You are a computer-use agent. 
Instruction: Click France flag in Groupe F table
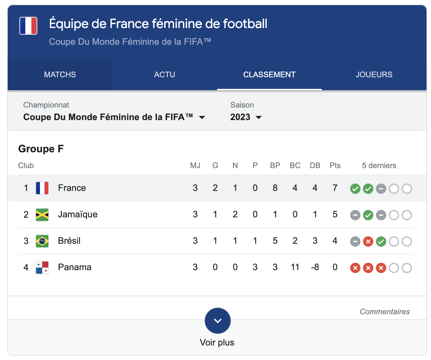(42, 188)
